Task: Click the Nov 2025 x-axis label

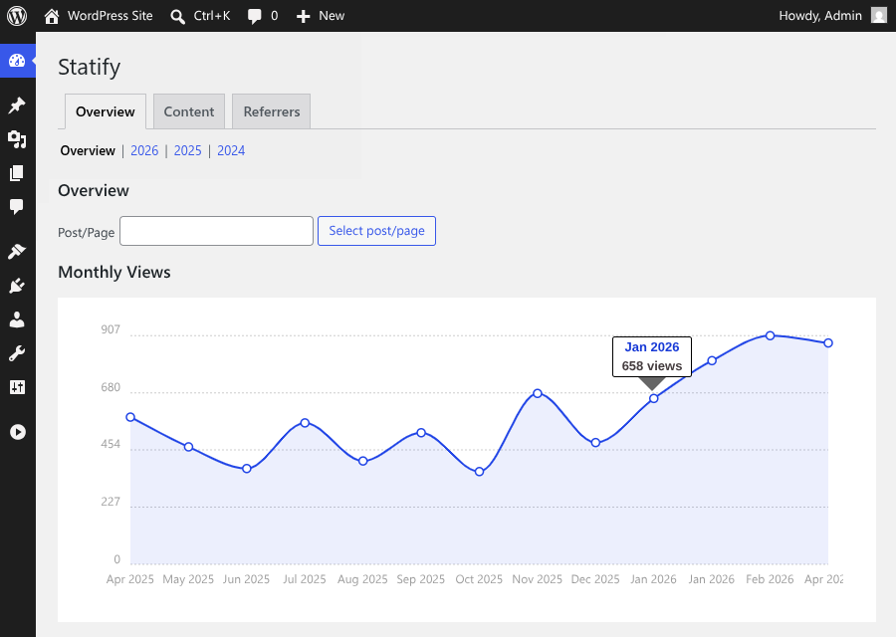Action: pyautogui.click(x=538, y=579)
